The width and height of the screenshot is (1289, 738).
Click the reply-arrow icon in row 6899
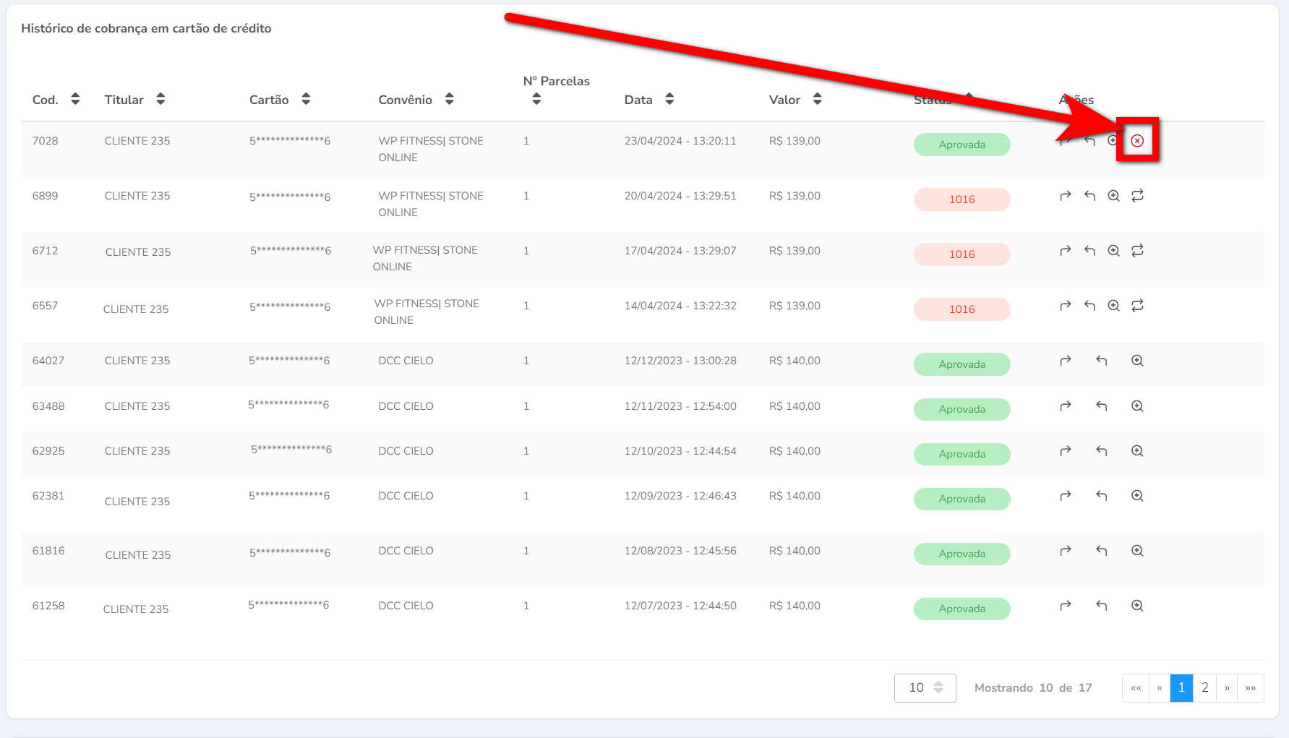pyautogui.click(x=1089, y=196)
